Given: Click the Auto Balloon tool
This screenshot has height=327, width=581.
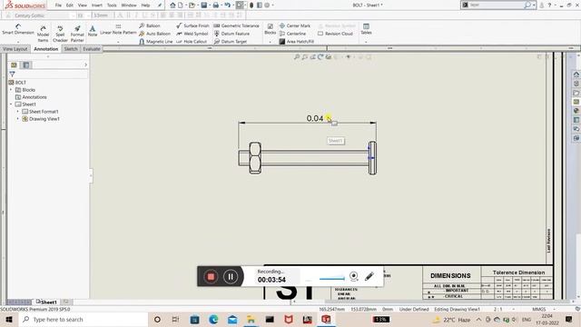Looking at the screenshot, I should 154,34.
